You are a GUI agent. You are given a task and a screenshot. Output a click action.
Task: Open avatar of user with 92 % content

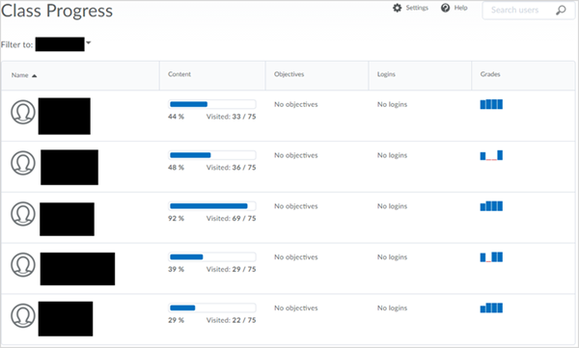(x=23, y=214)
